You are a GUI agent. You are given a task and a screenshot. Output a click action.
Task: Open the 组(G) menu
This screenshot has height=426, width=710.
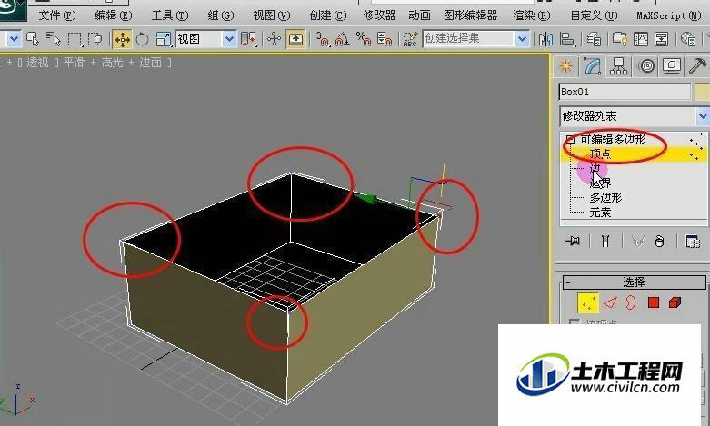point(221,15)
